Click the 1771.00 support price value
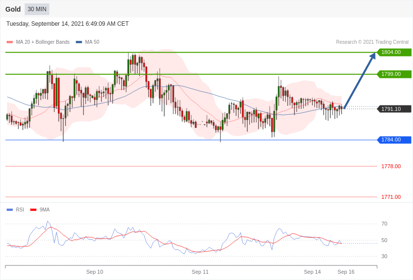This screenshot has height=280, width=413. click(391, 197)
